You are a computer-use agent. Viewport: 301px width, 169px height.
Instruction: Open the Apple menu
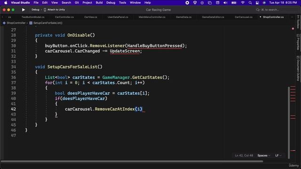coord(6,3)
